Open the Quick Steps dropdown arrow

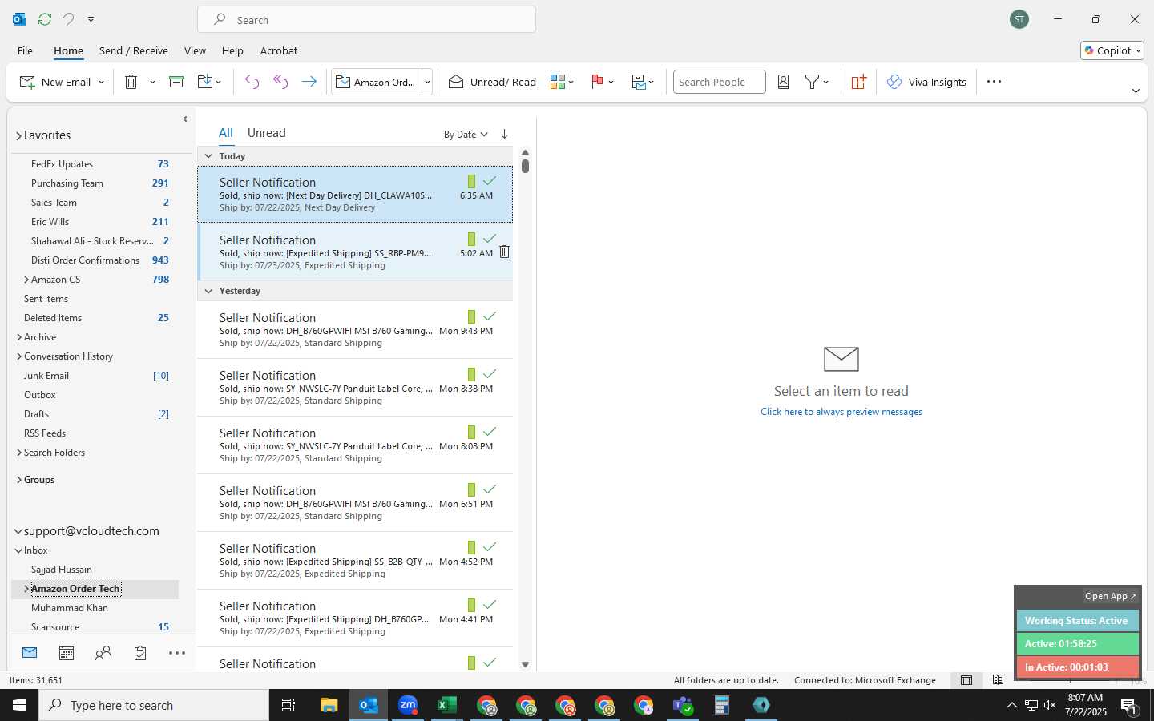point(427,82)
